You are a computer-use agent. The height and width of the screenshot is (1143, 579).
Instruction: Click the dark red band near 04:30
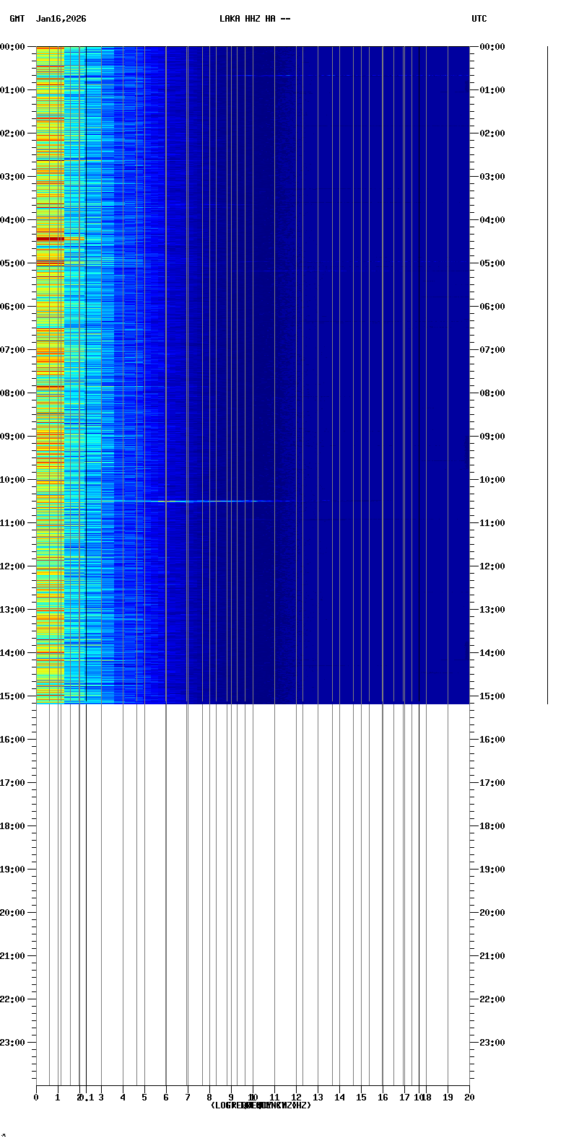pos(51,239)
